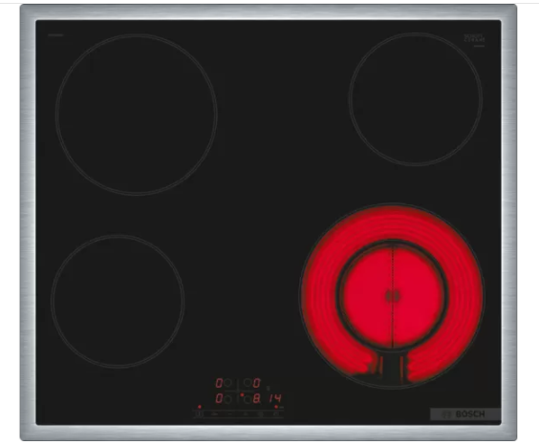This screenshot has height=445, width=539.
Task: Click the large rear-left cooking zone
Action: (137, 115)
